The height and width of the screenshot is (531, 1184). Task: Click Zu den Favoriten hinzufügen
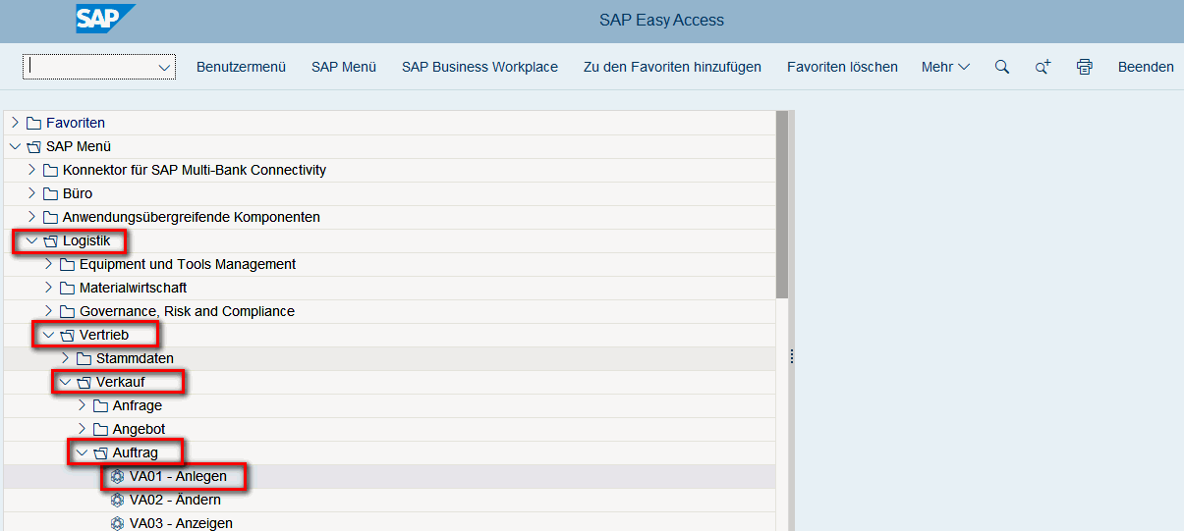click(x=672, y=67)
